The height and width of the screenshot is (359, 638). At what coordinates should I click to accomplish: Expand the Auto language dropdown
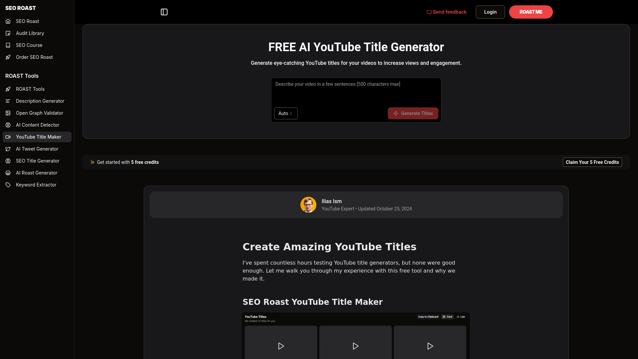pos(286,113)
